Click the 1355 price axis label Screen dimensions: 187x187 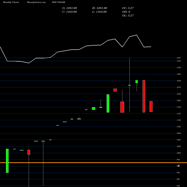click(179, 61)
